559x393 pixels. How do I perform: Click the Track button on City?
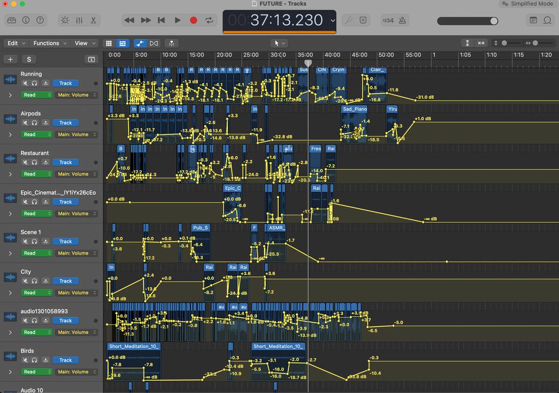pos(66,281)
